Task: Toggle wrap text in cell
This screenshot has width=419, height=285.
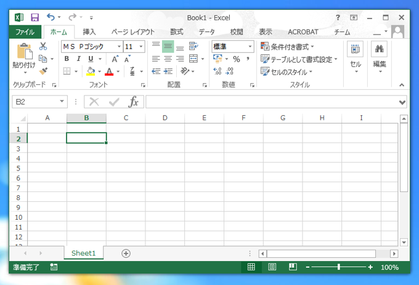Action: [193, 46]
